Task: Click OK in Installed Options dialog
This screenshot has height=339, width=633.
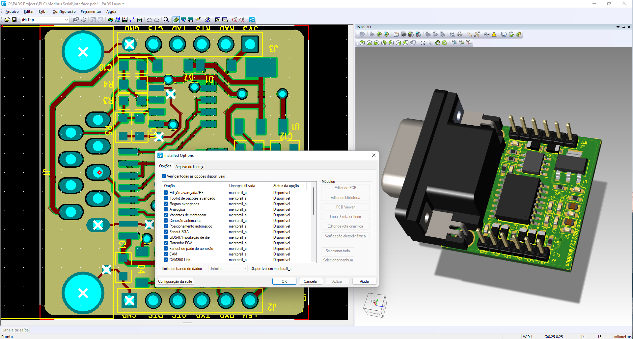Action: coord(284,281)
